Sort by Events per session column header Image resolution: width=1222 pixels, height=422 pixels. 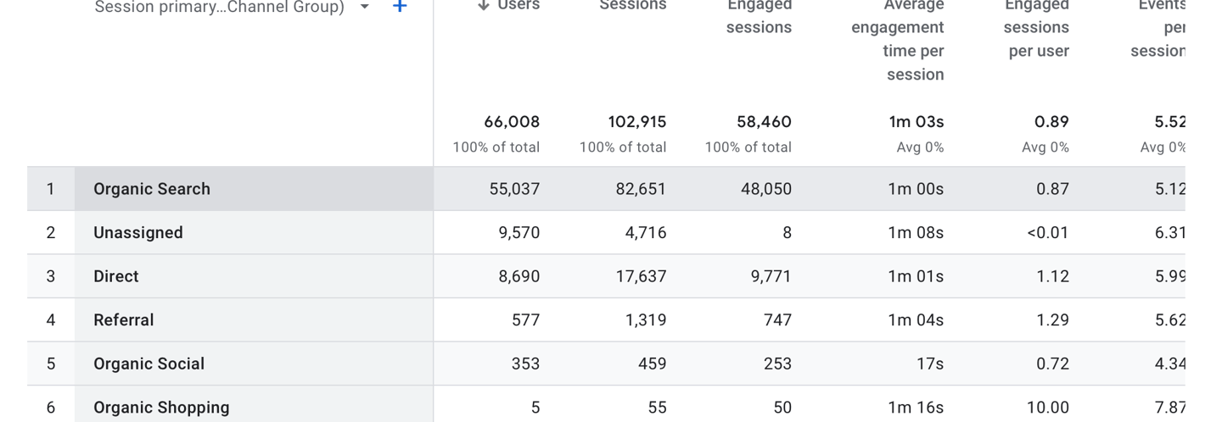point(1160,28)
